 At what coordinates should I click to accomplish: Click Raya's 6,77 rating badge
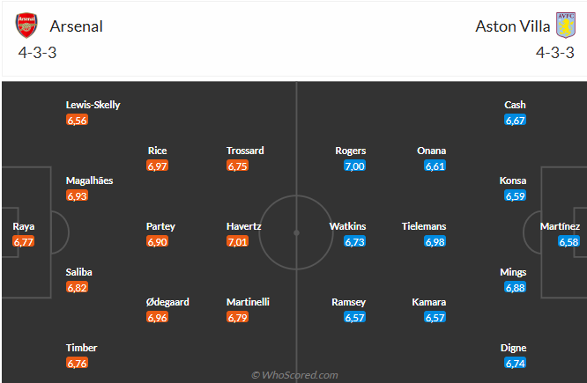tap(23, 241)
